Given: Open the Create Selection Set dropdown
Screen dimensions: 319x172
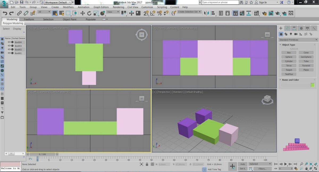Looking at the screenshot, I should [x=189, y=12].
